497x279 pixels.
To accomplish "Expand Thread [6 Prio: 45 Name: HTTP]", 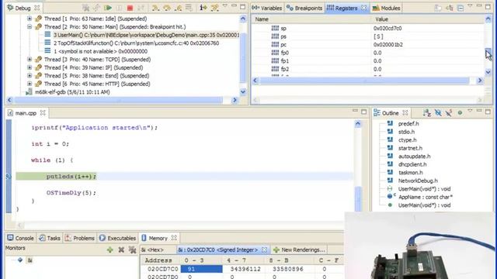I will pyautogui.click(x=30, y=84).
